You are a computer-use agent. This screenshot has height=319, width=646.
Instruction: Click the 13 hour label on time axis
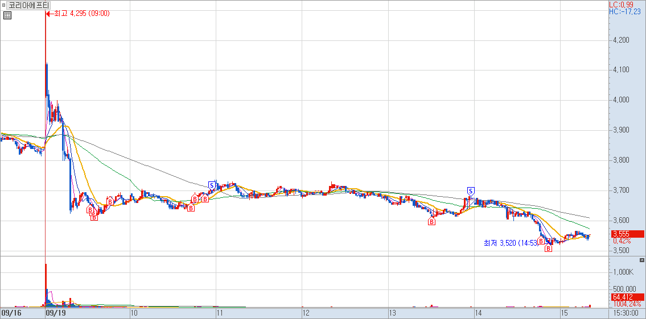click(392, 313)
